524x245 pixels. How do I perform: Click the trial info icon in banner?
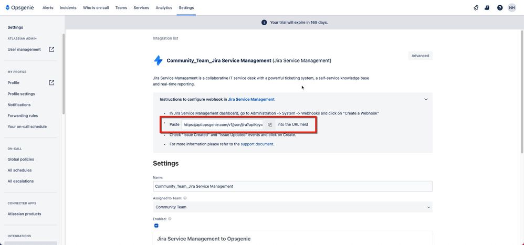264,23
